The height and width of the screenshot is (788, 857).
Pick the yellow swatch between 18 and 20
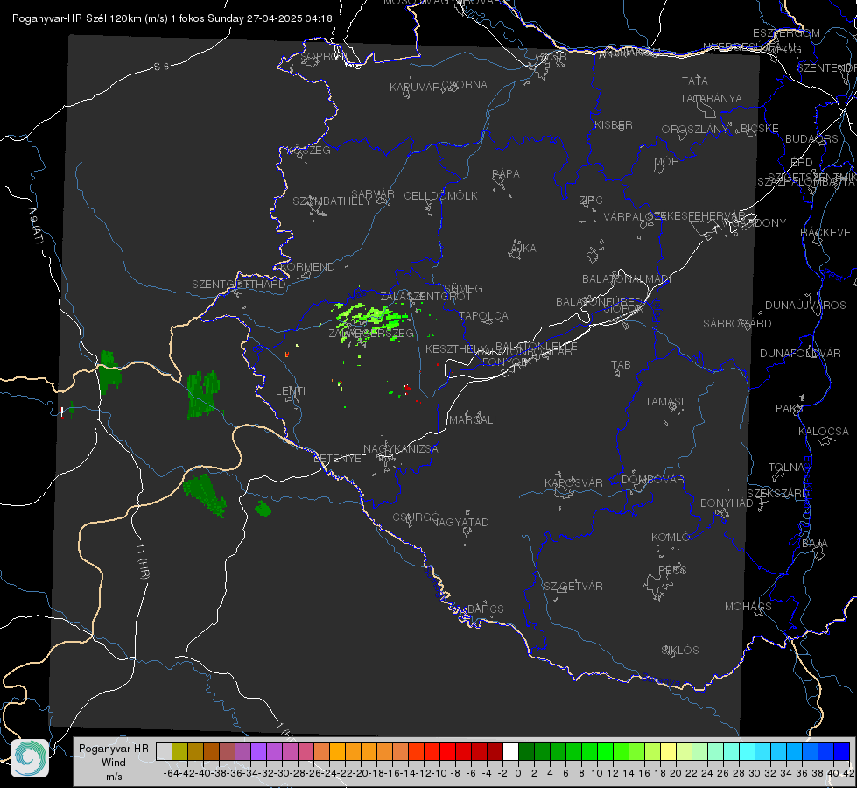coord(668,751)
